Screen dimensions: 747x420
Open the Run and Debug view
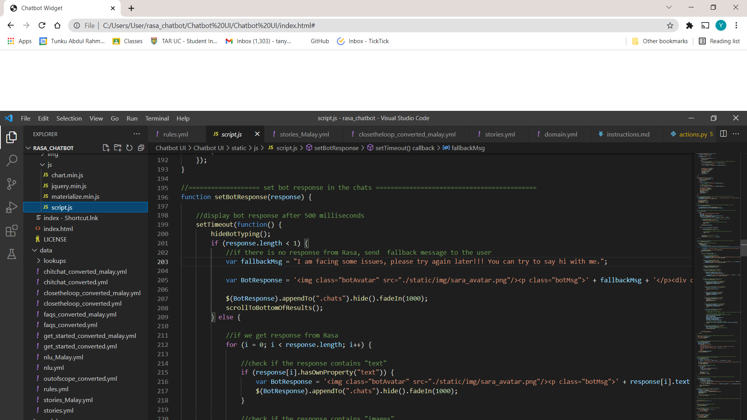click(x=12, y=207)
